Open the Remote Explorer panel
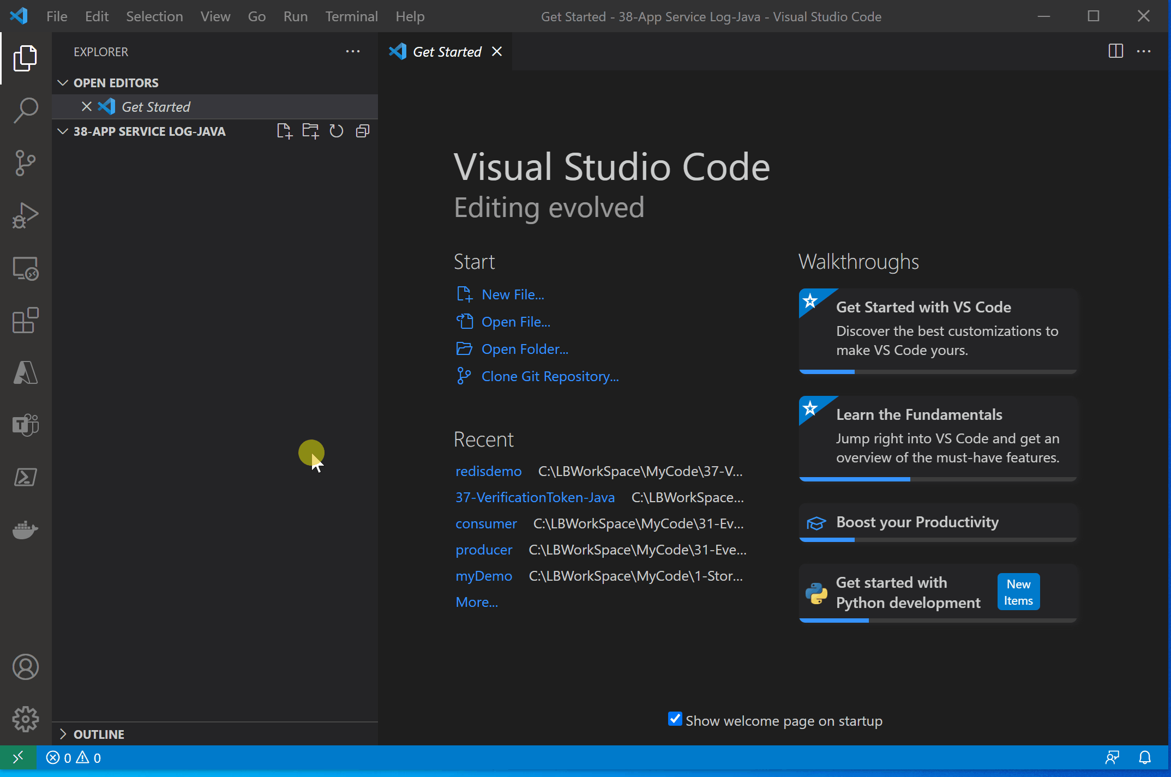This screenshot has height=777, width=1171. [25, 269]
